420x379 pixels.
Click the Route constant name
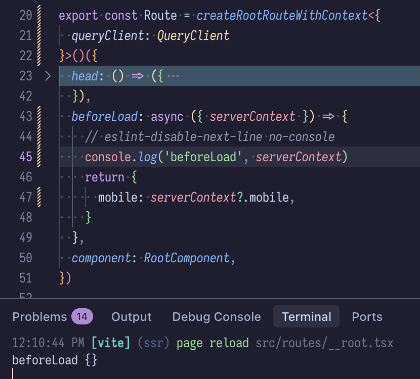[x=160, y=15]
